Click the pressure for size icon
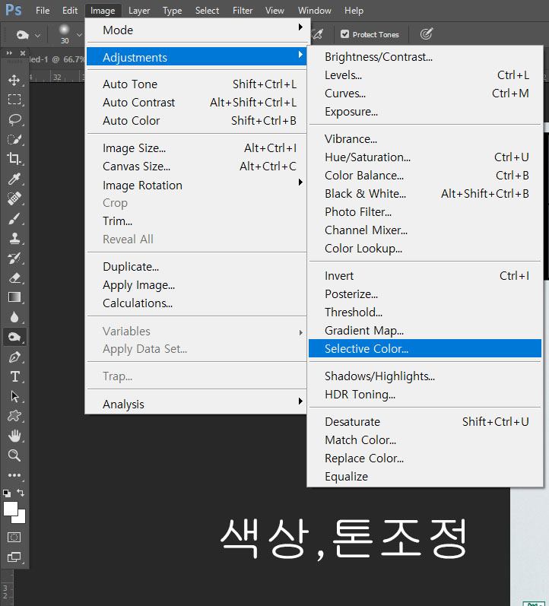Image resolution: width=549 pixels, height=606 pixels. click(x=426, y=34)
